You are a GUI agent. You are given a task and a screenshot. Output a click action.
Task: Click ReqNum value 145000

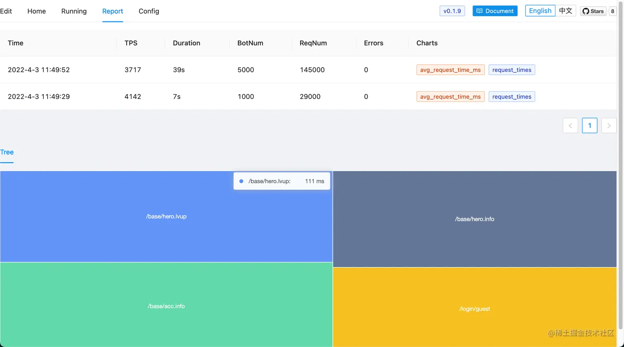312,70
